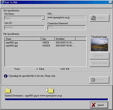Screen dimensions: 113x110
Task: Click the Connection Password field
Action: (x=67, y=27)
